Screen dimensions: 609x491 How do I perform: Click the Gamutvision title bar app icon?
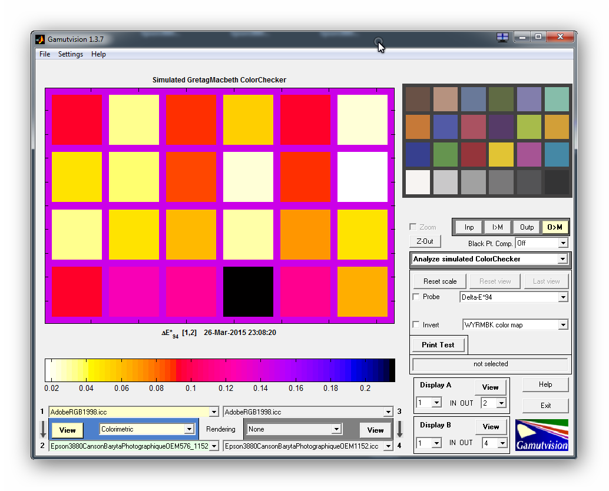[41, 39]
